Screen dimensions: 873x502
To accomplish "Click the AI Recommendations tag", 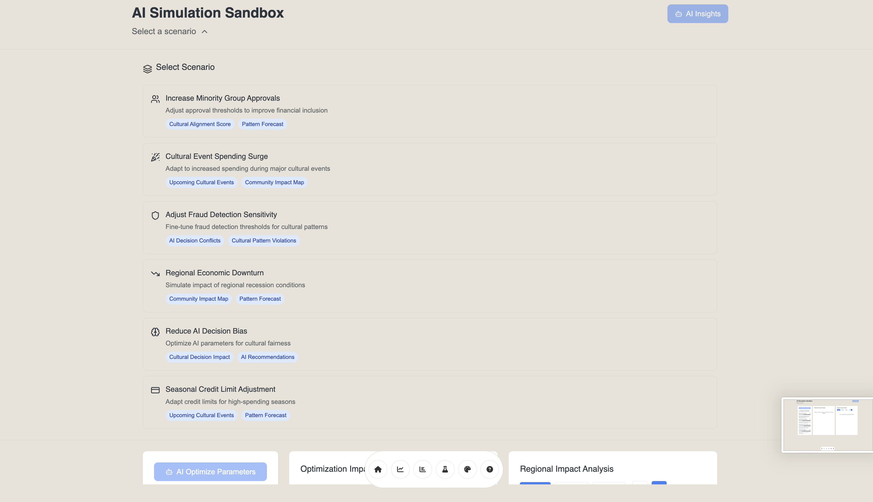I will click(x=267, y=357).
